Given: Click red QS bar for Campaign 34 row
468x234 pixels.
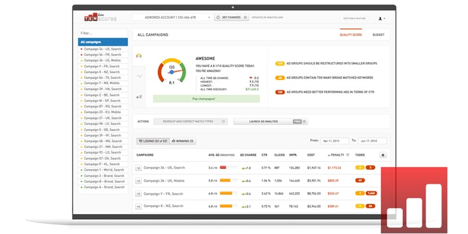Looking at the screenshot, I should [223, 168].
